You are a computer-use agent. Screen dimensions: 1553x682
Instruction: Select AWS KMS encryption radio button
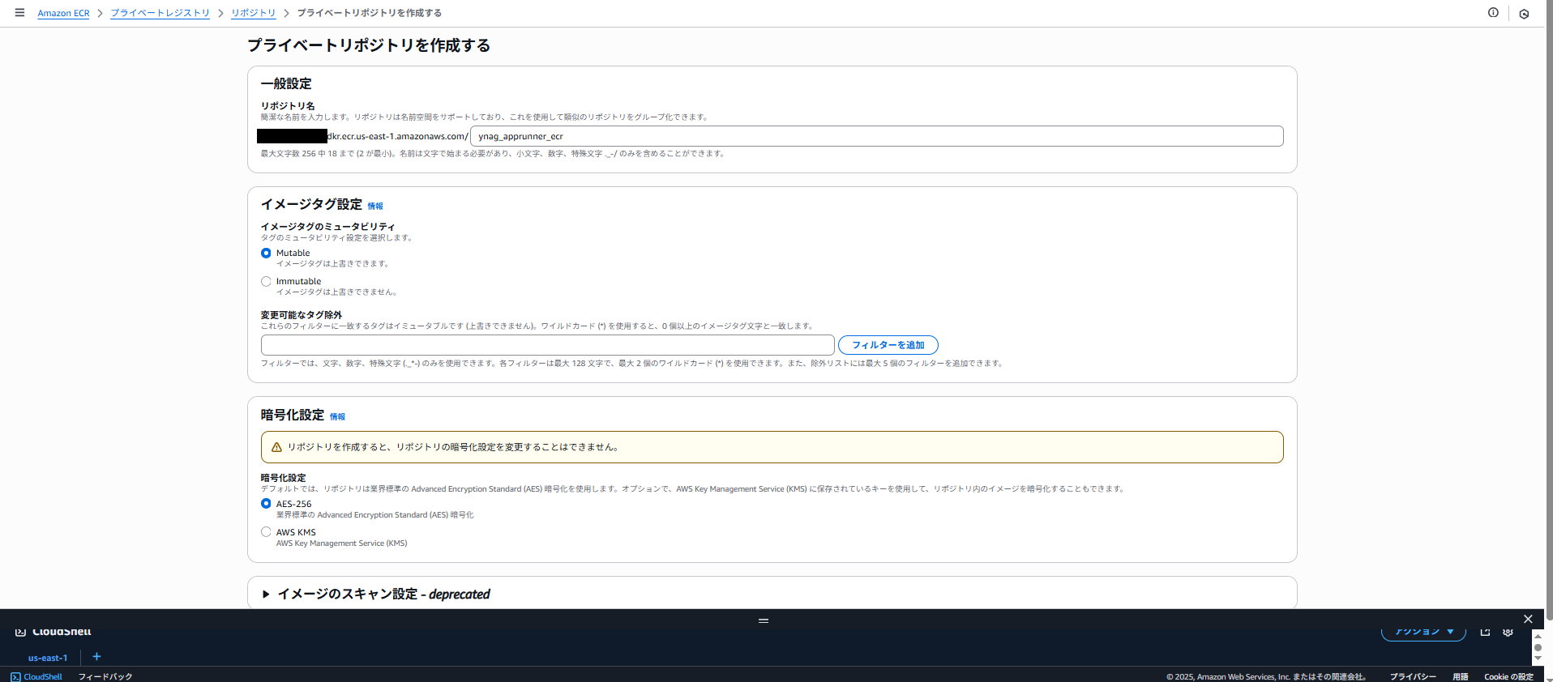[266, 532]
